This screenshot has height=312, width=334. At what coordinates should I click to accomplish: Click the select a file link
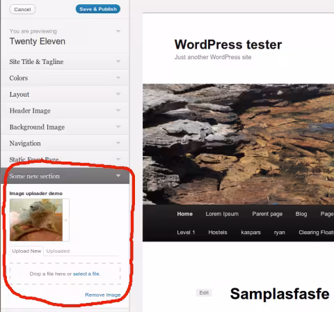click(x=86, y=274)
